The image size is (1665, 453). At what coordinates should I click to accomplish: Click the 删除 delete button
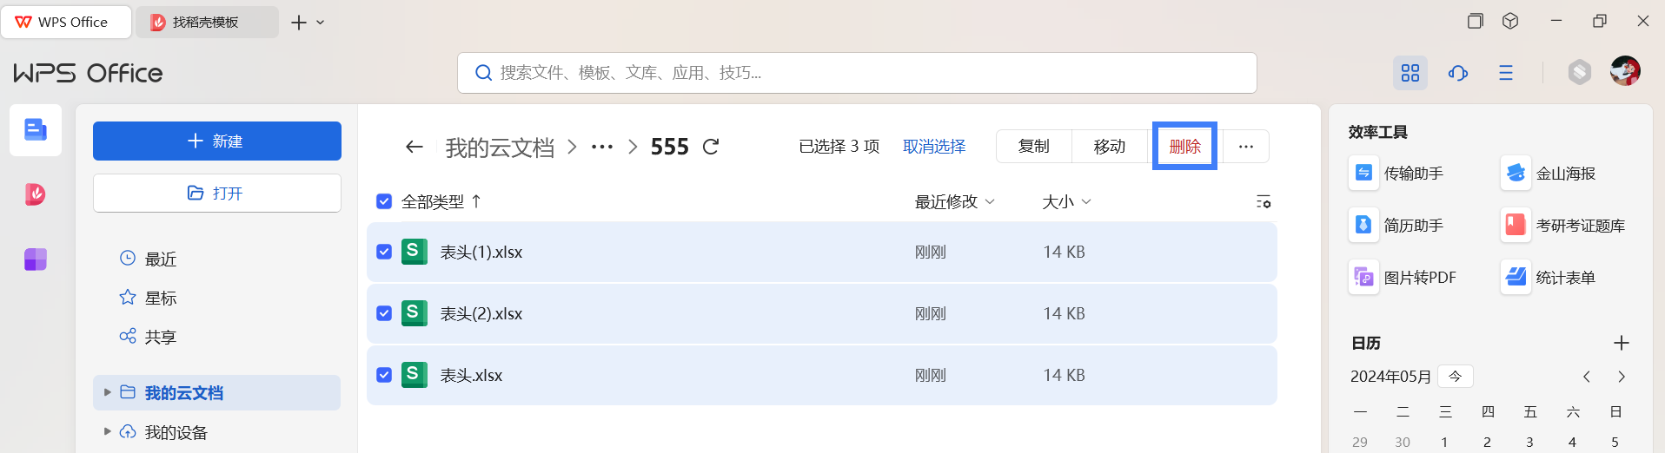[x=1184, y=146]
